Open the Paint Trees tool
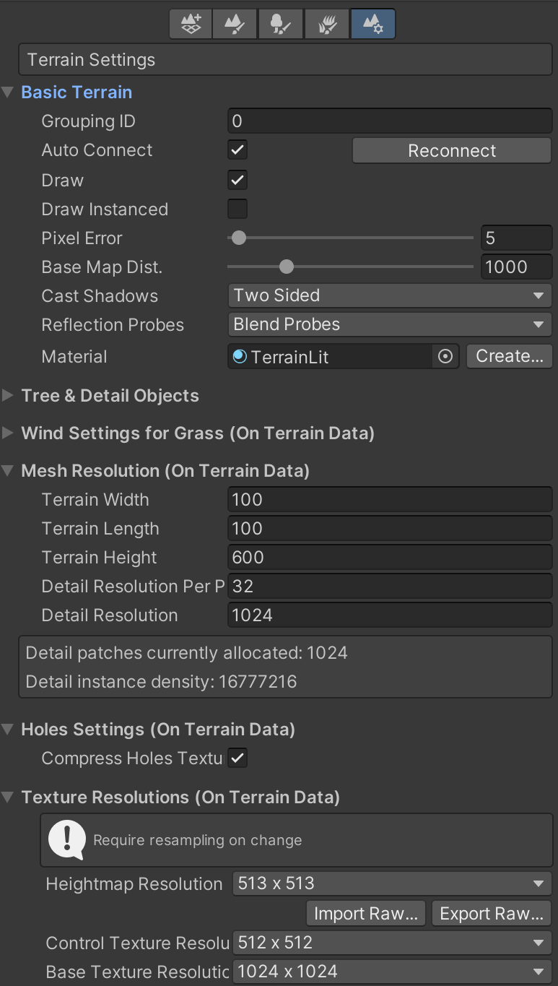 (x=280, y=23)
